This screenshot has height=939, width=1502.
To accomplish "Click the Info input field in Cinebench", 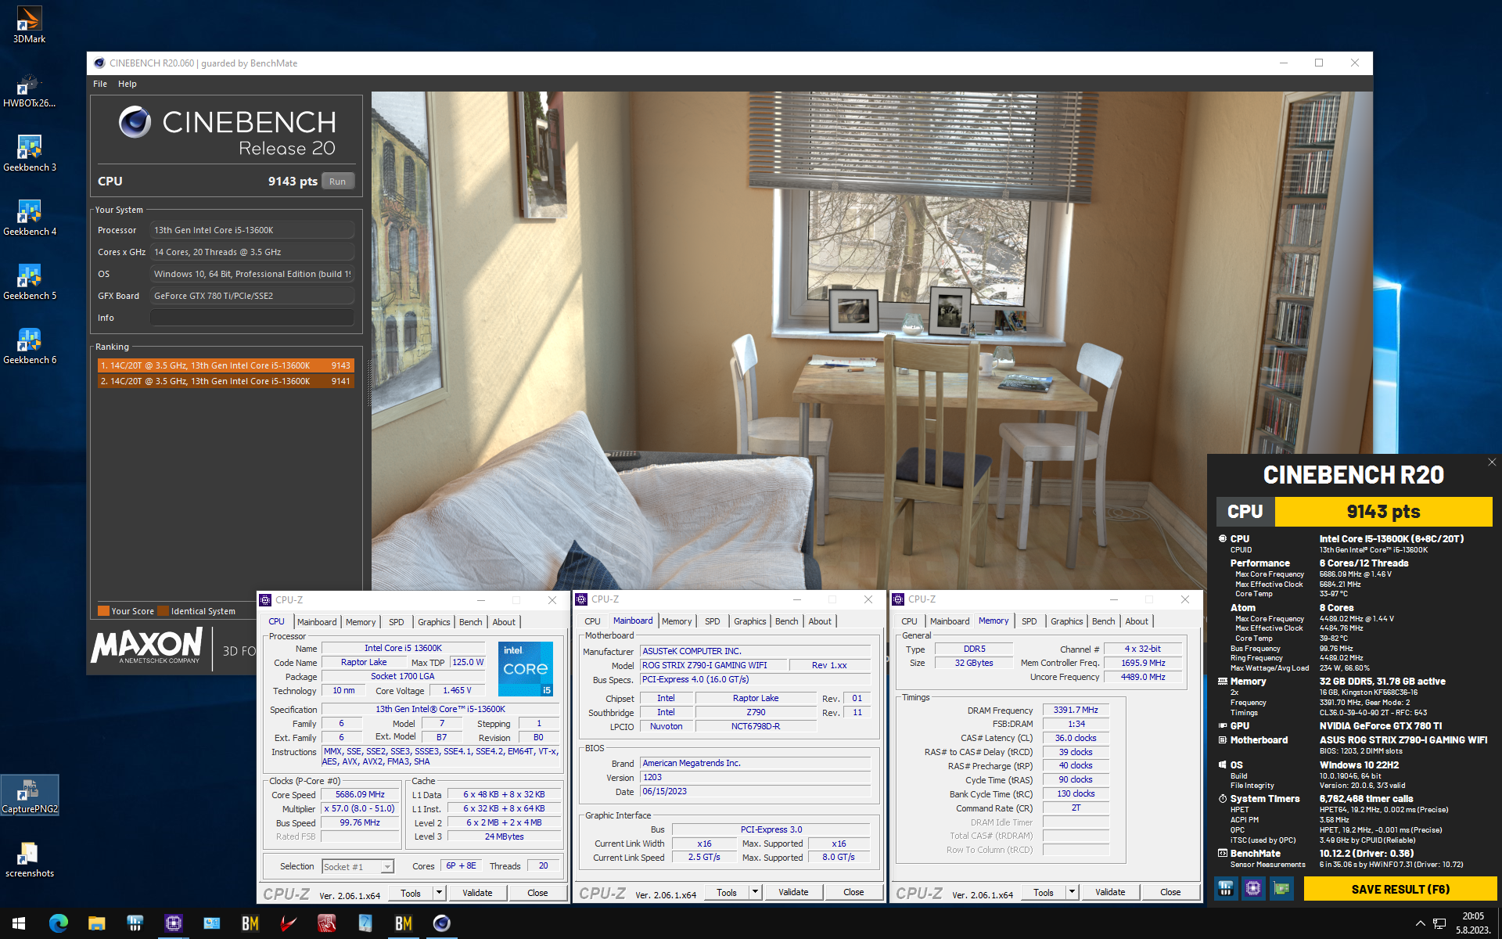I will [x=252, y=318].
